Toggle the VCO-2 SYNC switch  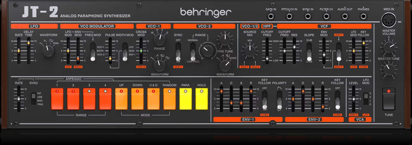(178, 51)
